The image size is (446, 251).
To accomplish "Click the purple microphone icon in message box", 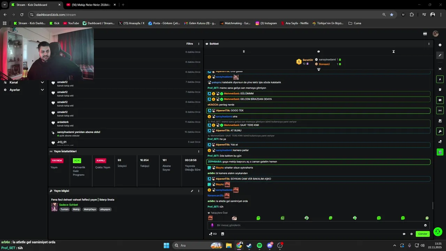I will [212, 225].
